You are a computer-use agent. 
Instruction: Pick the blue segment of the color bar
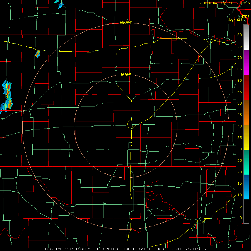pyautogui.click(x=246, y=187)
